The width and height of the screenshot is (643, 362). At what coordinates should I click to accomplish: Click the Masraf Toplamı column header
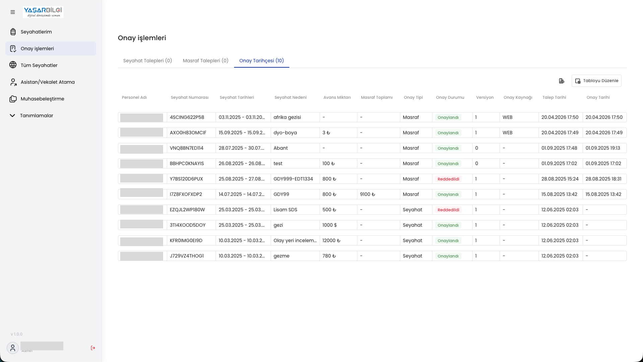(377, 97)
